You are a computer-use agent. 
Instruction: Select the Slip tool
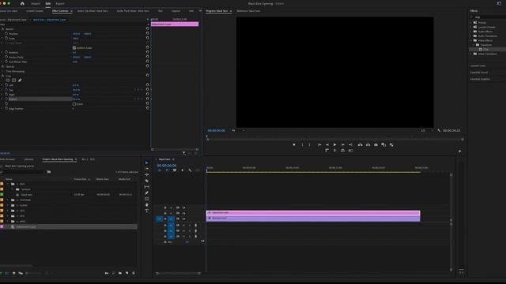point(147,187)
